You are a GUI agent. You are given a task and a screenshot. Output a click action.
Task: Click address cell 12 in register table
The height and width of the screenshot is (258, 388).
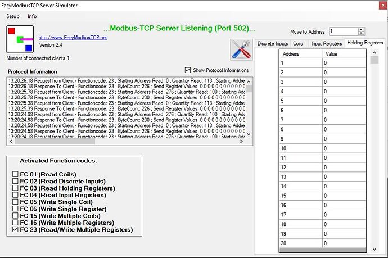301,167
